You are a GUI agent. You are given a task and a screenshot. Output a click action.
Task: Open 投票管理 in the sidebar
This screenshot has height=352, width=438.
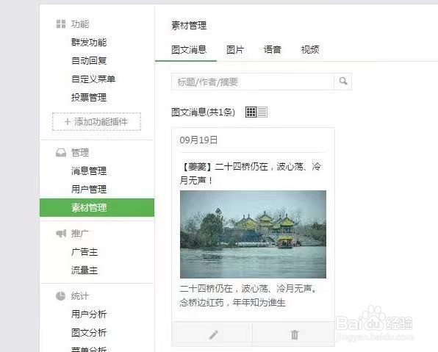(x=89, y=97)
